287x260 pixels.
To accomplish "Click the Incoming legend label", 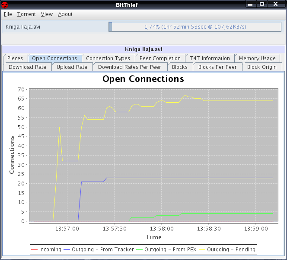I will click(50, 250).
